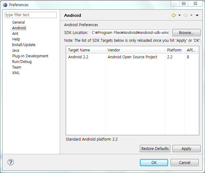The image size is (205, 173).
Task: Select Team in the preferences tree
Action: (17, 67)
